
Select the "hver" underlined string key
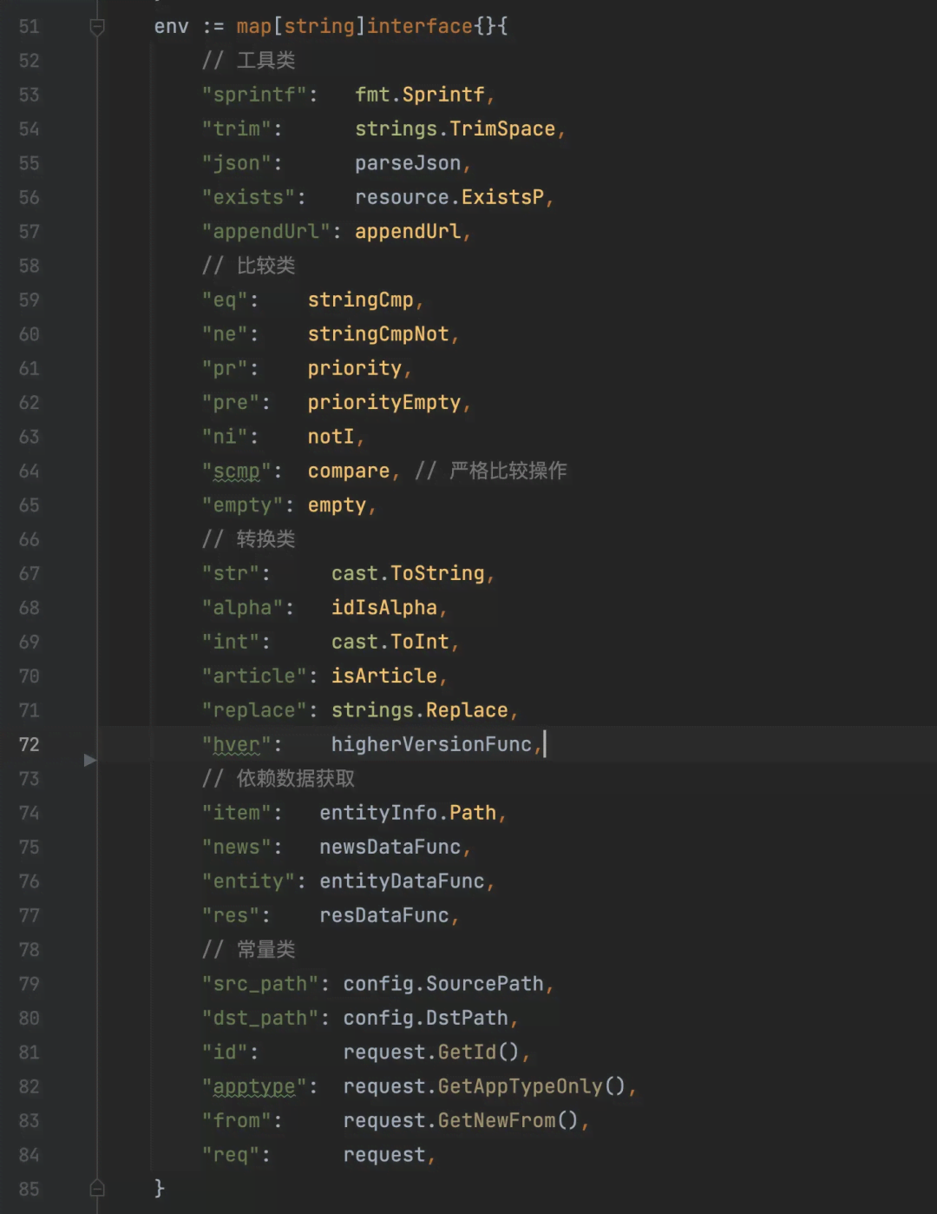click(x=236, y=744)
